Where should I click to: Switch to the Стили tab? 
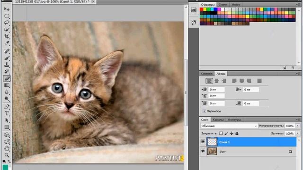tap(223, 4)
